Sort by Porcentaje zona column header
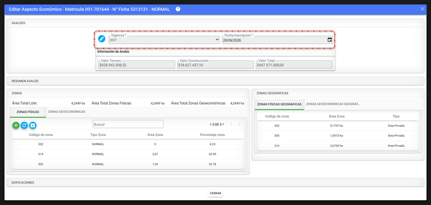The height and width of the screenshot is (205, 431). 212,135
